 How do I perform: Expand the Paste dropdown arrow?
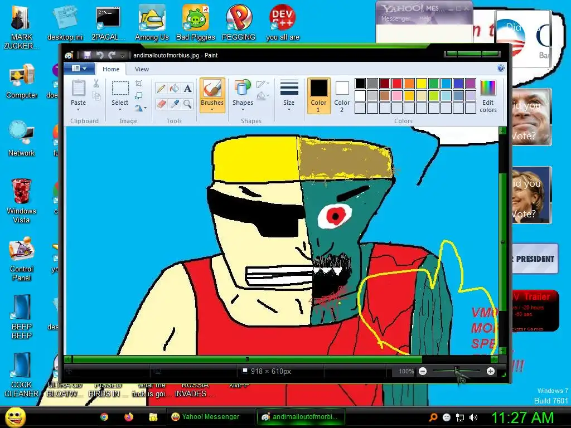click(x=78, y=110)
